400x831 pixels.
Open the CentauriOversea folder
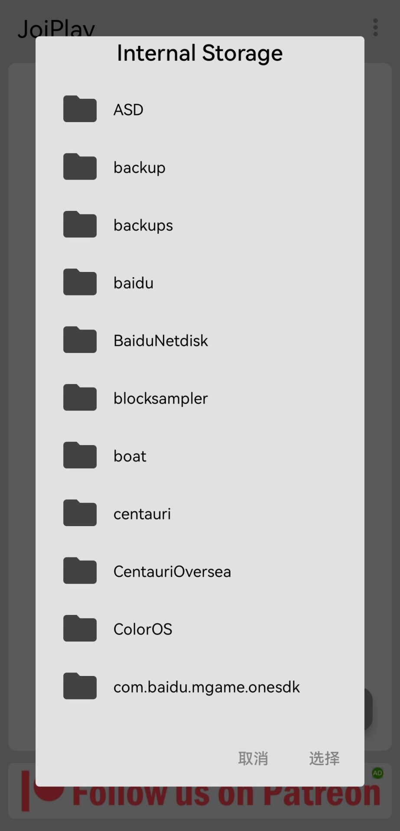(172, 572)
